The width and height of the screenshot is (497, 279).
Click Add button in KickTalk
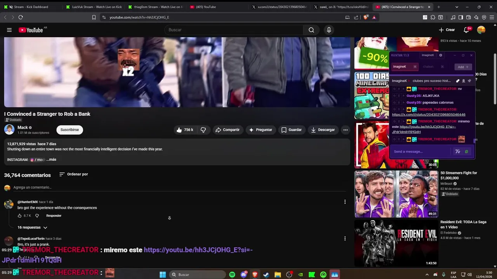point(463,67)
